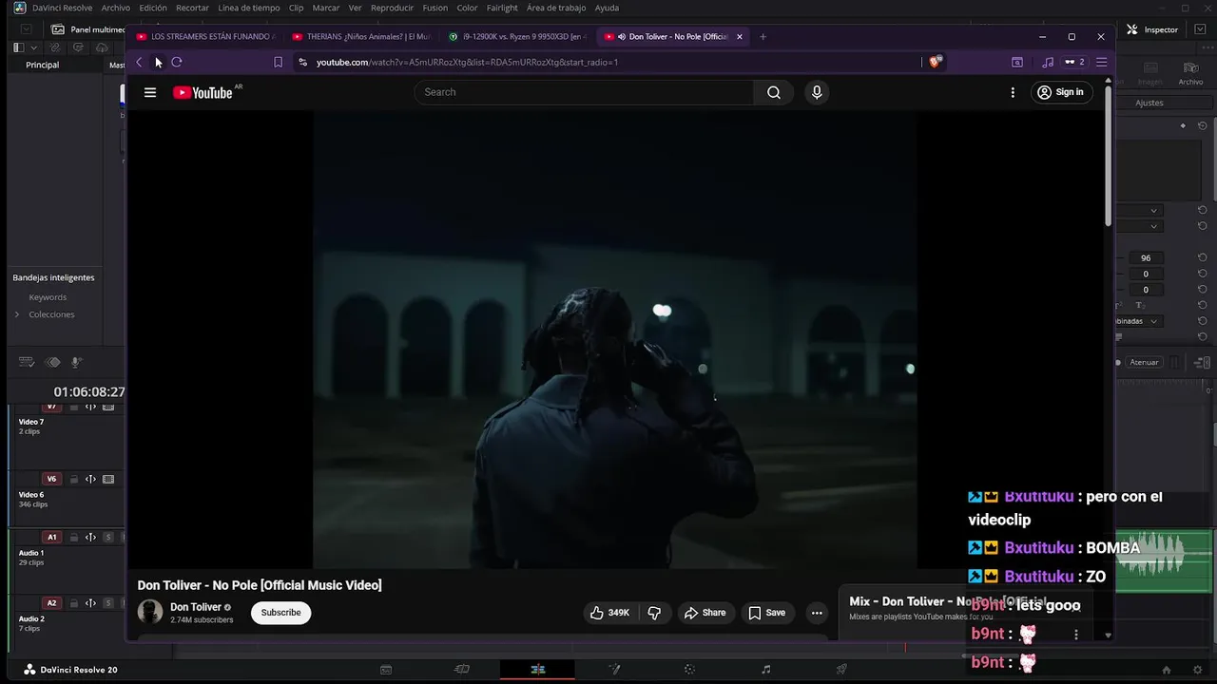Subscribe to Don Toliver channel
Viewport: 1217px width, 684px height.
[281, 613]
